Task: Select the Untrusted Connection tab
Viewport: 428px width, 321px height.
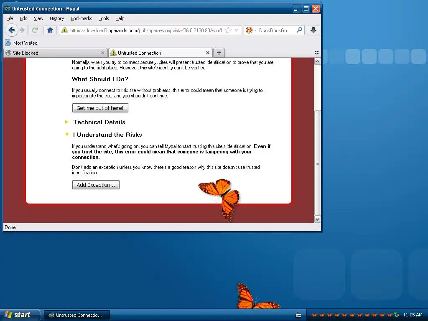Action: [160, 53]
